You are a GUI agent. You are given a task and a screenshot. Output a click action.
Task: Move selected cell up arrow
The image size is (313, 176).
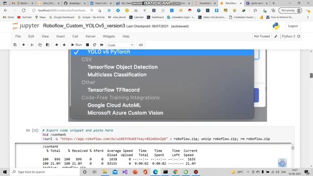point(57,45)
